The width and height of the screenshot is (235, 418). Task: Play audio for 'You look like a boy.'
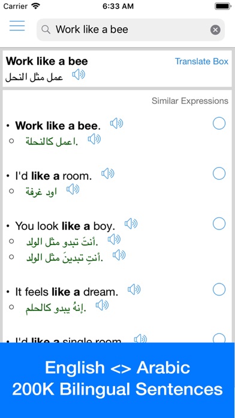click(131, 223)
